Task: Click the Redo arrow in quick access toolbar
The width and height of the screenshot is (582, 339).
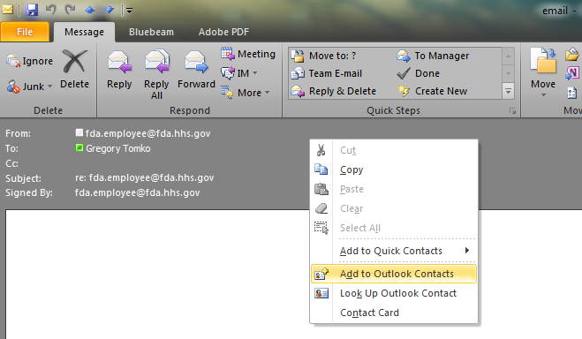Action: tap(70, 10)
